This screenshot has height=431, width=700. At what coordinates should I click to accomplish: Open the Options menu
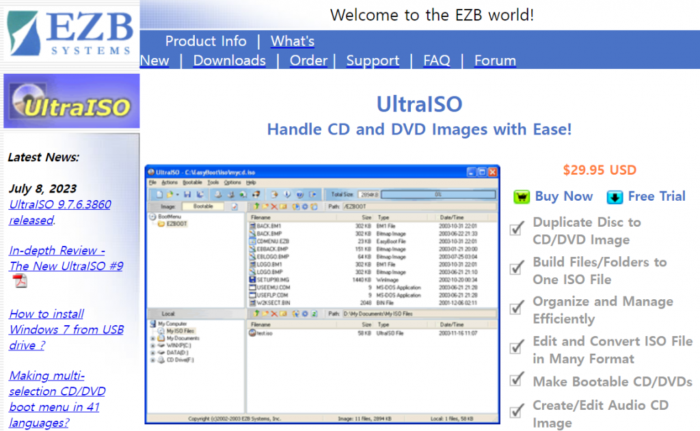coord(232,182)
